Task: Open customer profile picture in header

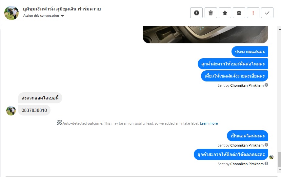Action: point(11,13)
